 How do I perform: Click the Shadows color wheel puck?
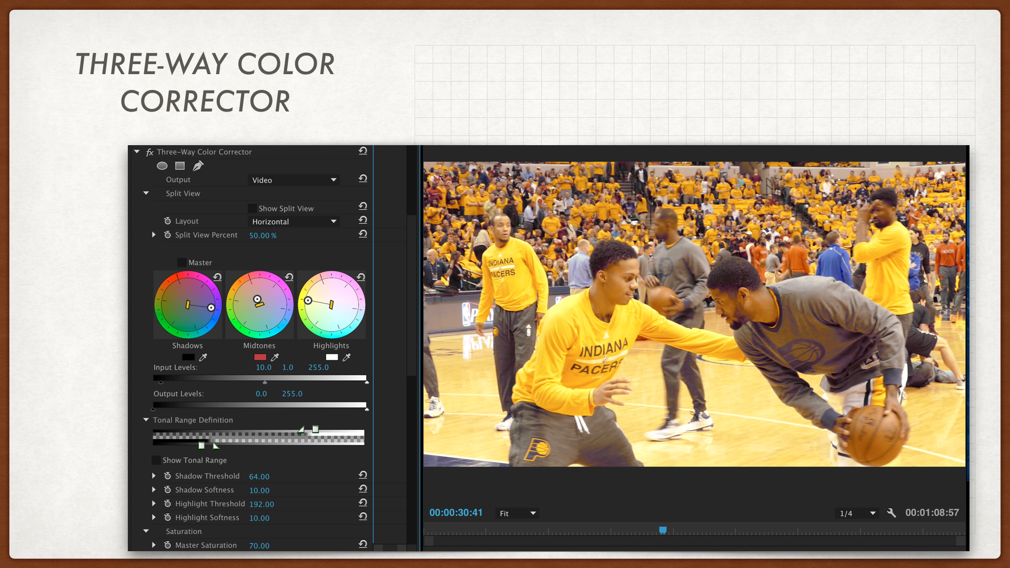(x=211, y=308)
